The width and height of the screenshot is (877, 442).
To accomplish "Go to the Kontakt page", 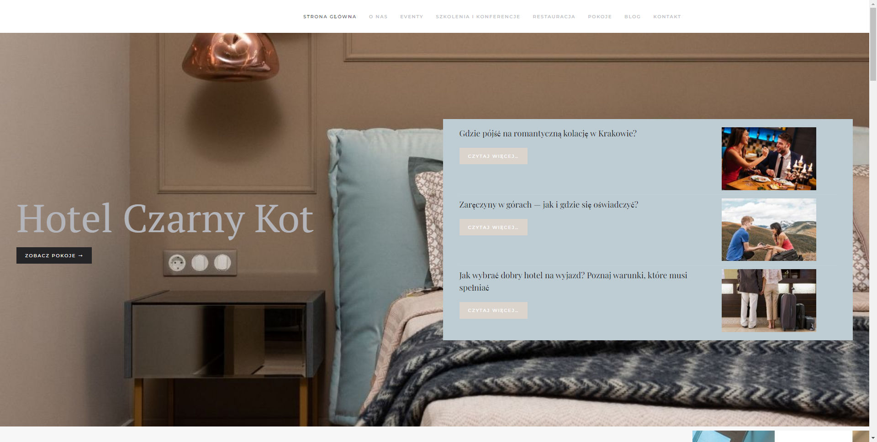I will (667, 16).
